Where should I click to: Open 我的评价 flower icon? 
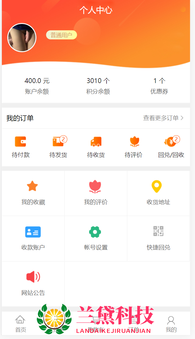tap(95, 186)
